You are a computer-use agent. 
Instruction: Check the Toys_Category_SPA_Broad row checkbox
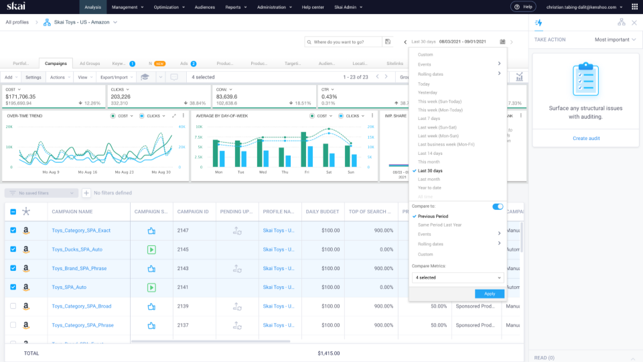coord(13,306)
